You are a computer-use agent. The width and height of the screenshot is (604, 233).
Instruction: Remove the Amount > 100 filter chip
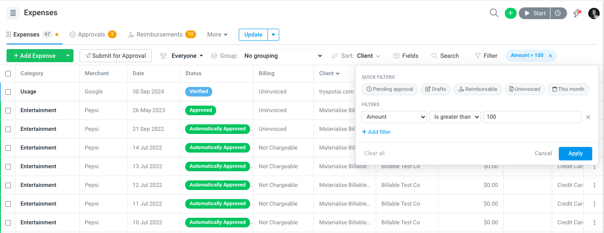pyautogui.click(x=550, y=56)
